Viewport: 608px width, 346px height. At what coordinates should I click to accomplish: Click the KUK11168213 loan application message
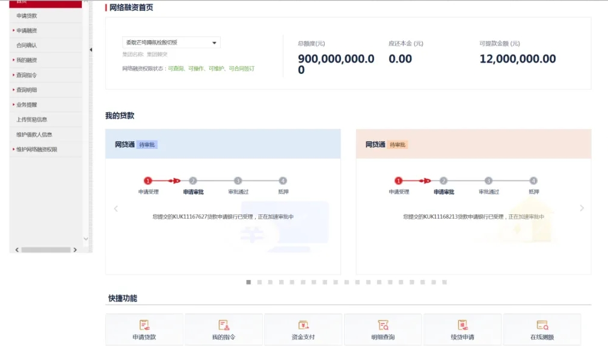click(473, 217)
